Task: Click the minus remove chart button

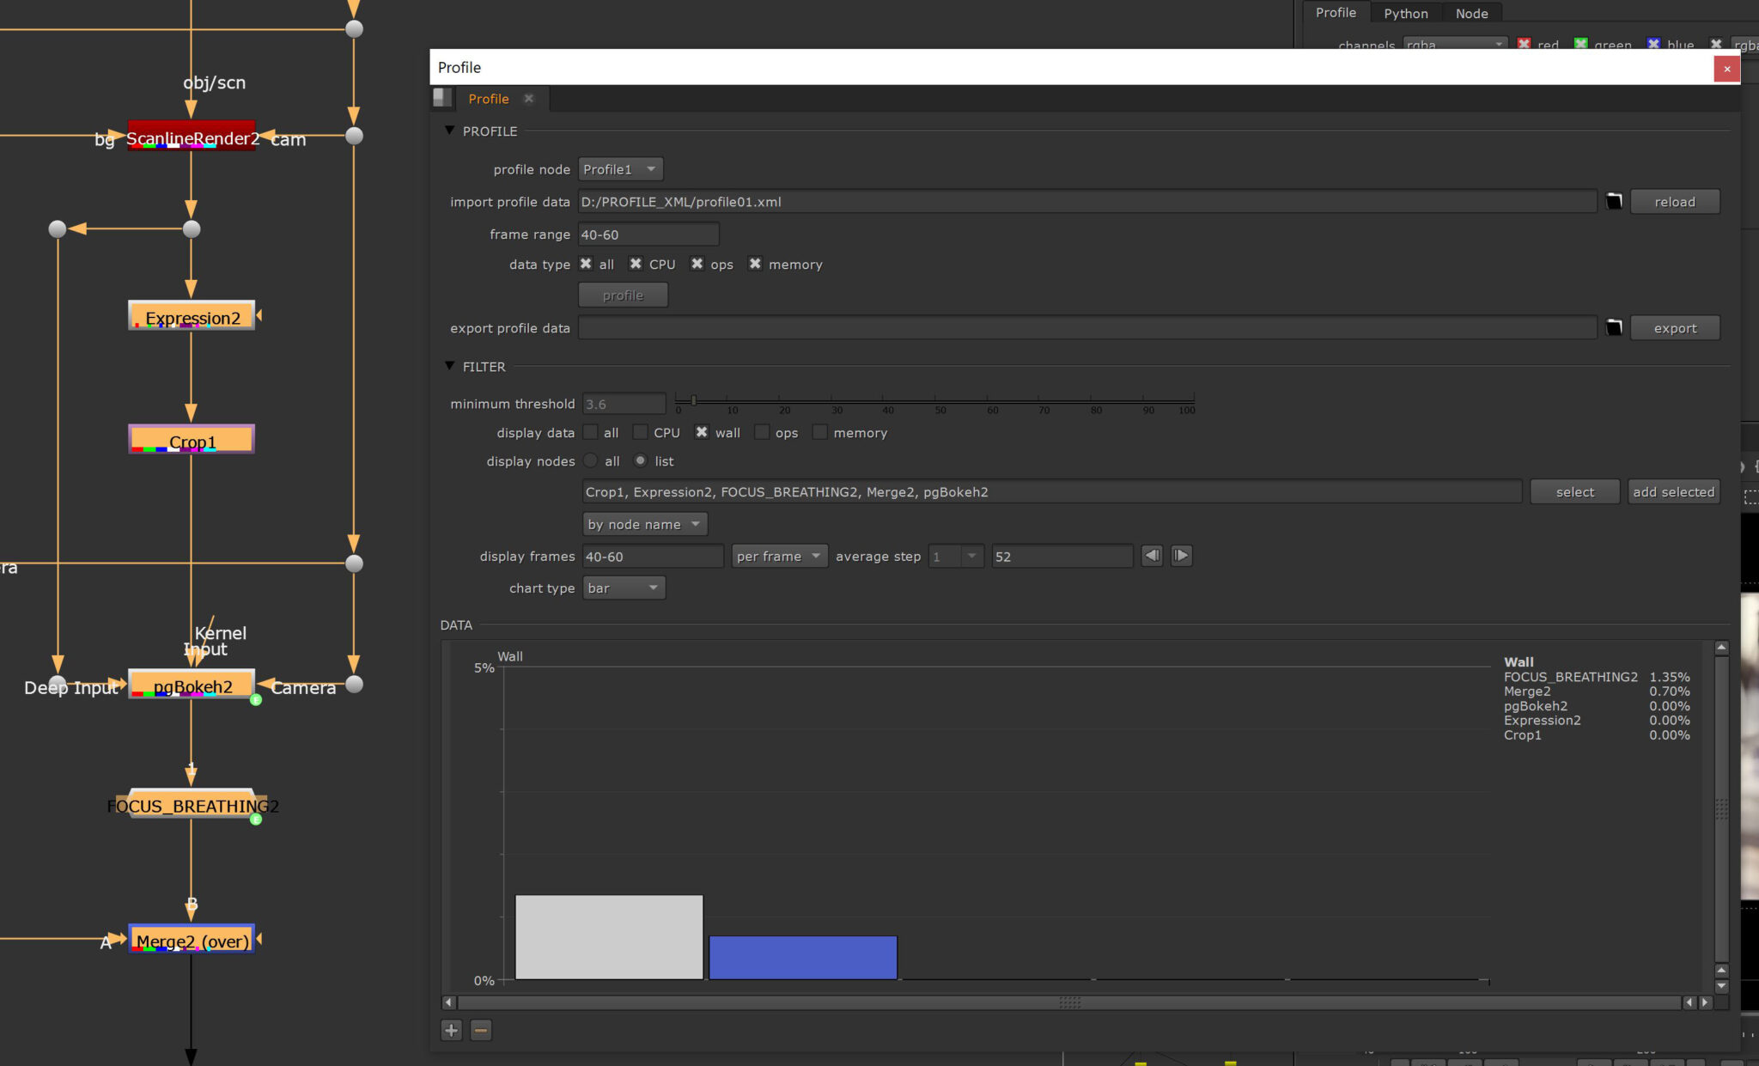Action: click(481, 1030)
